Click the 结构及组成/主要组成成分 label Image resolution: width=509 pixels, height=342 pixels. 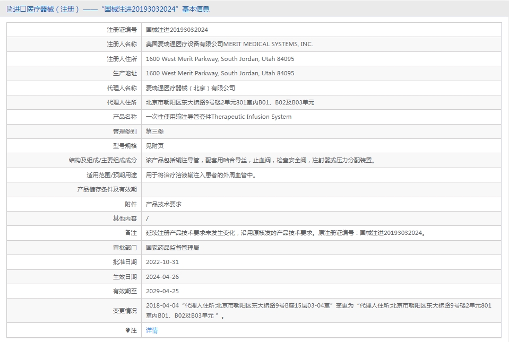click(102, 160)
